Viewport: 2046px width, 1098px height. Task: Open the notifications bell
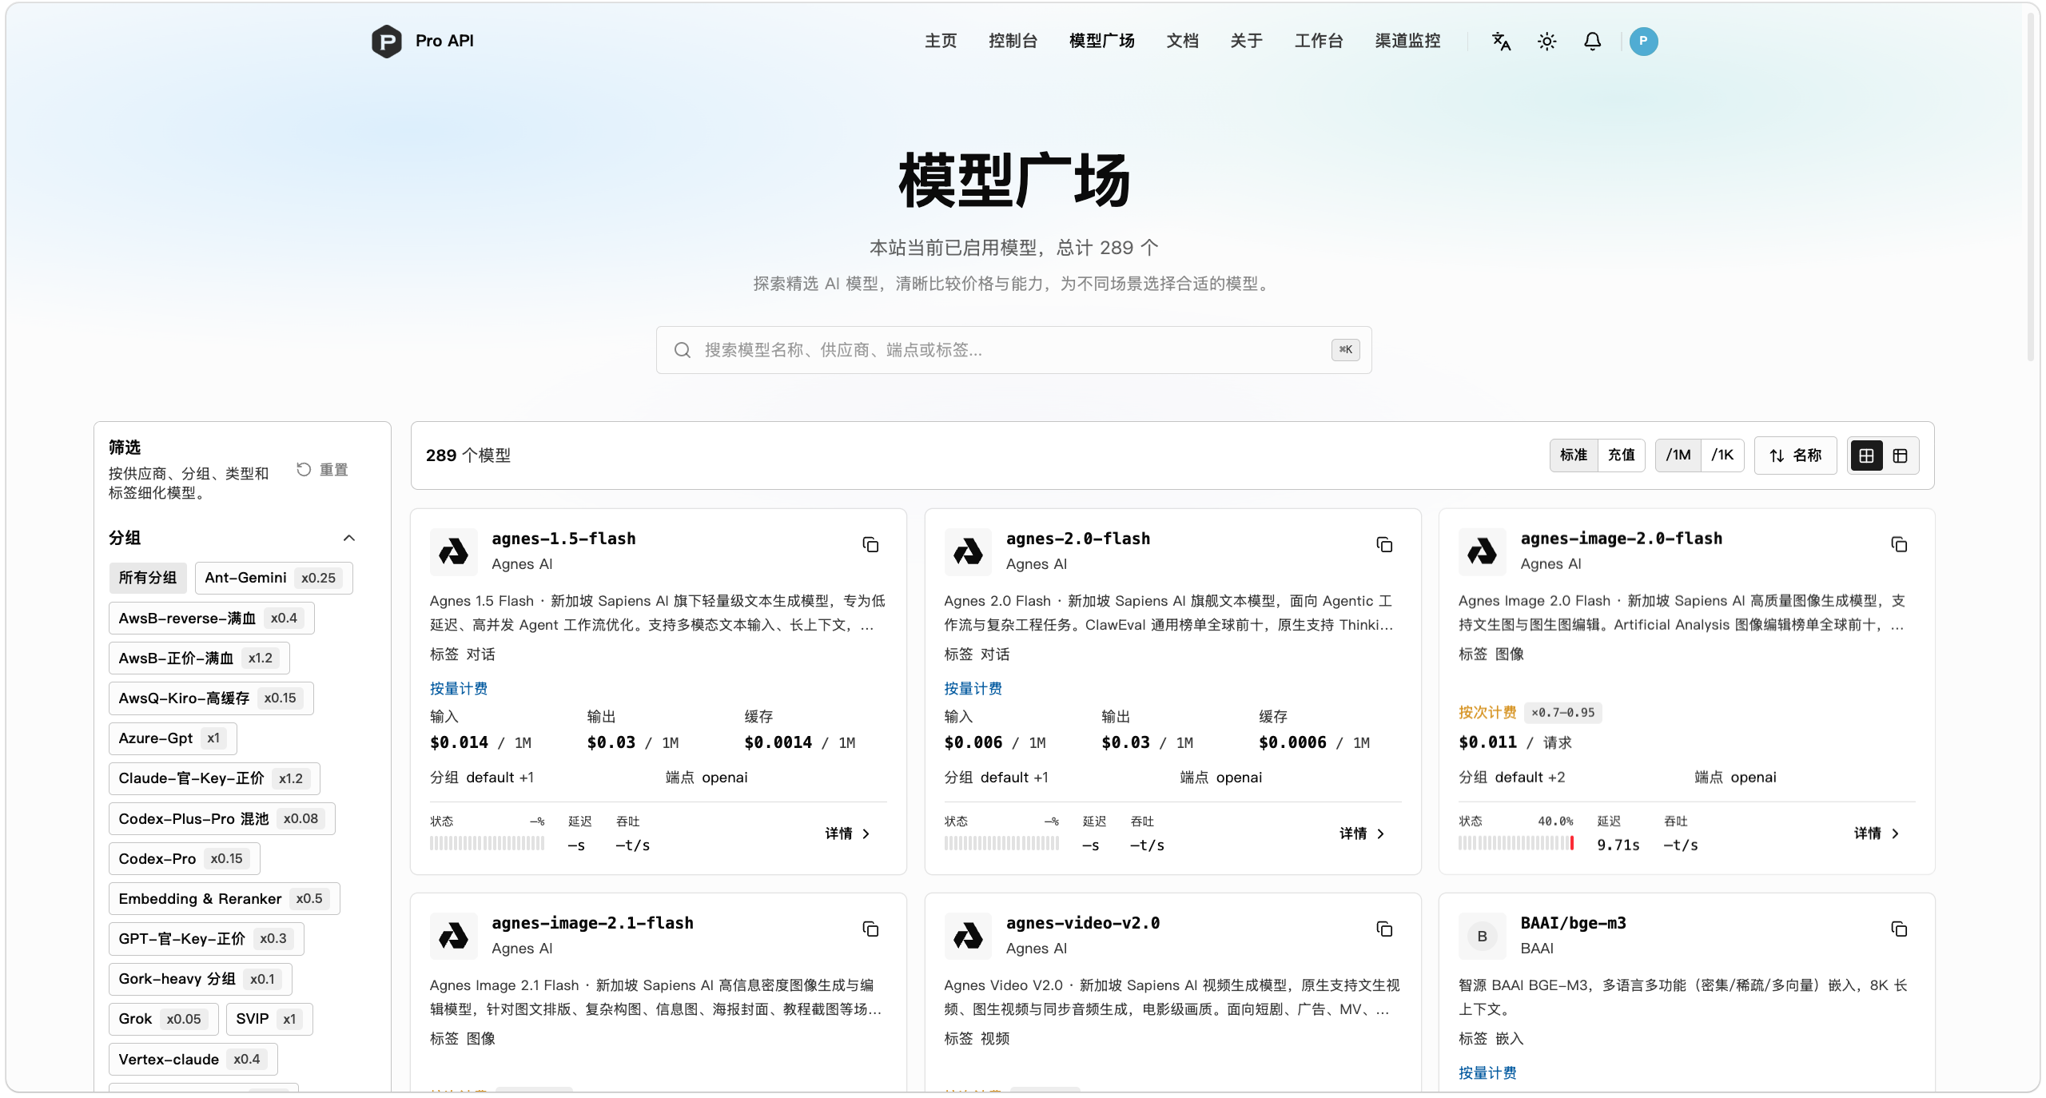[1592, 41]
